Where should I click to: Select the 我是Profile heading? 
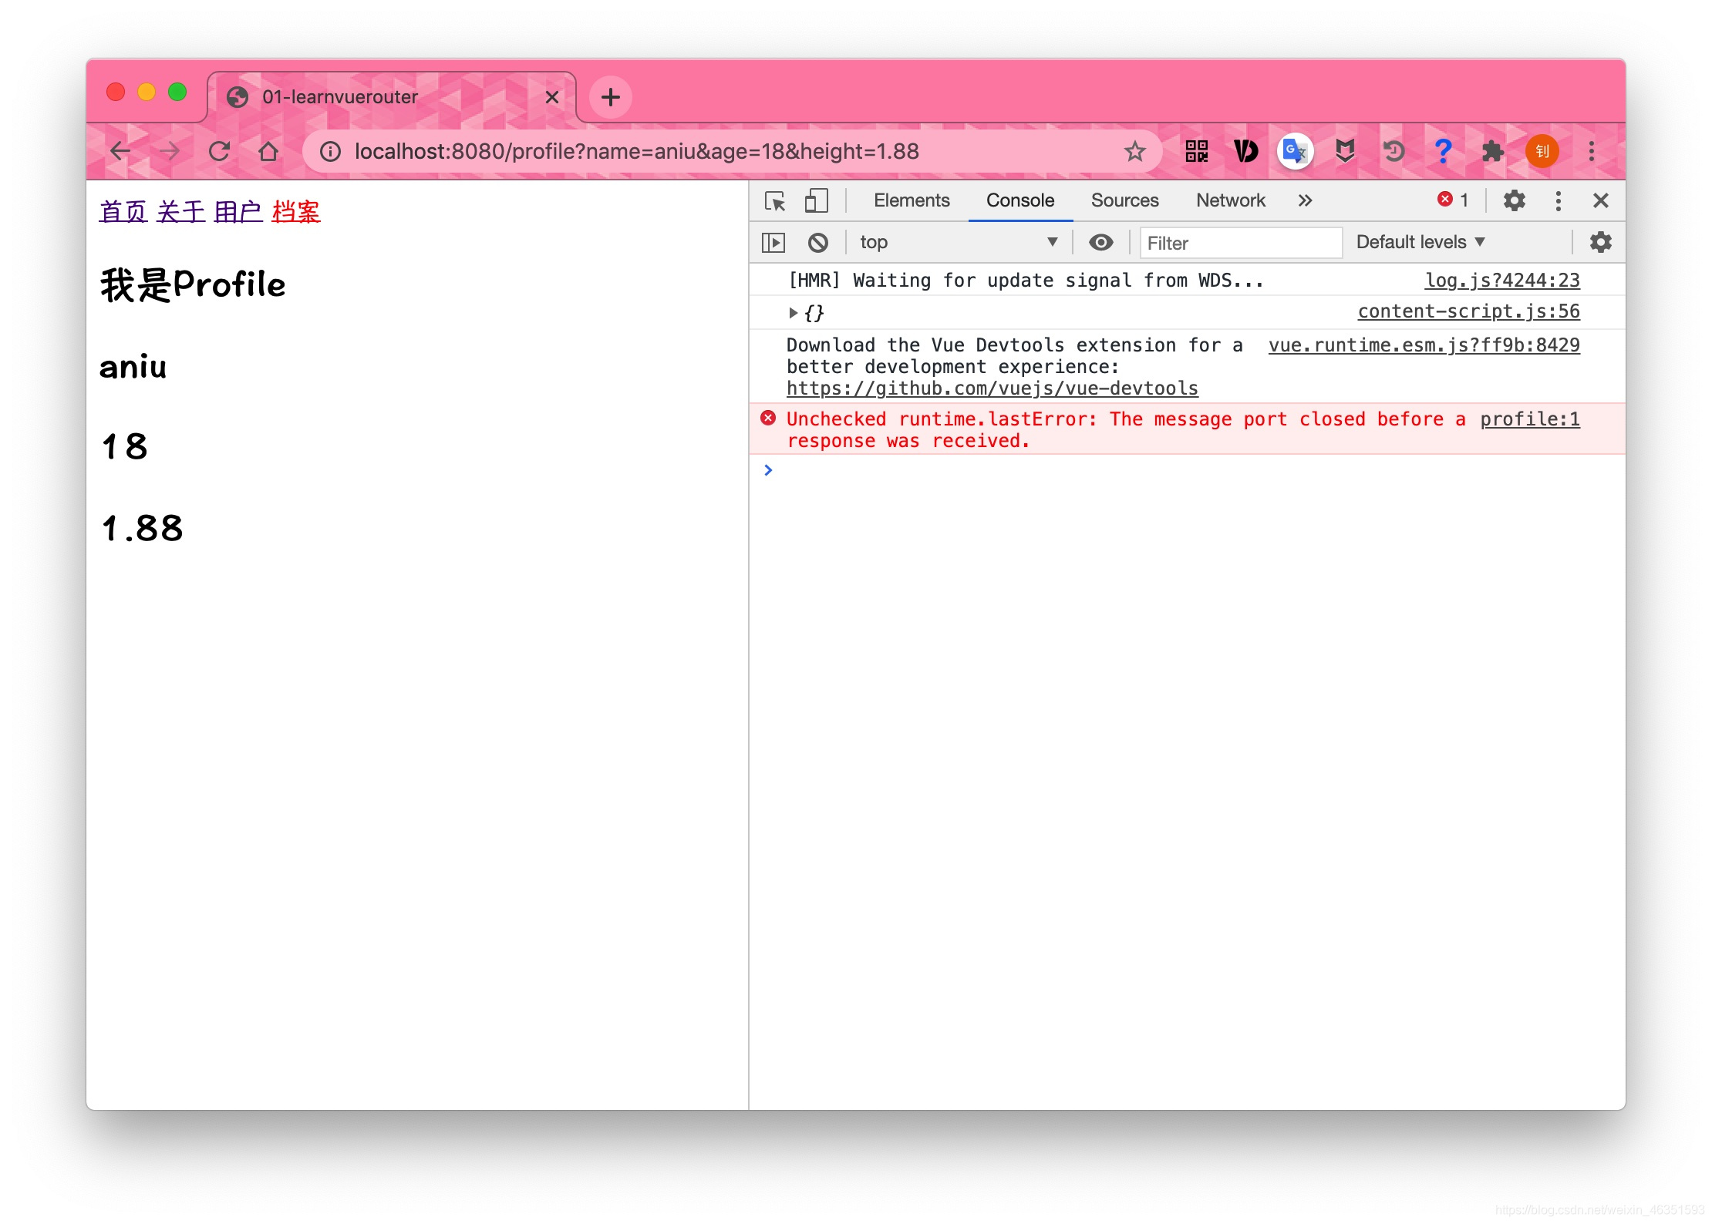tap(193, 284)
